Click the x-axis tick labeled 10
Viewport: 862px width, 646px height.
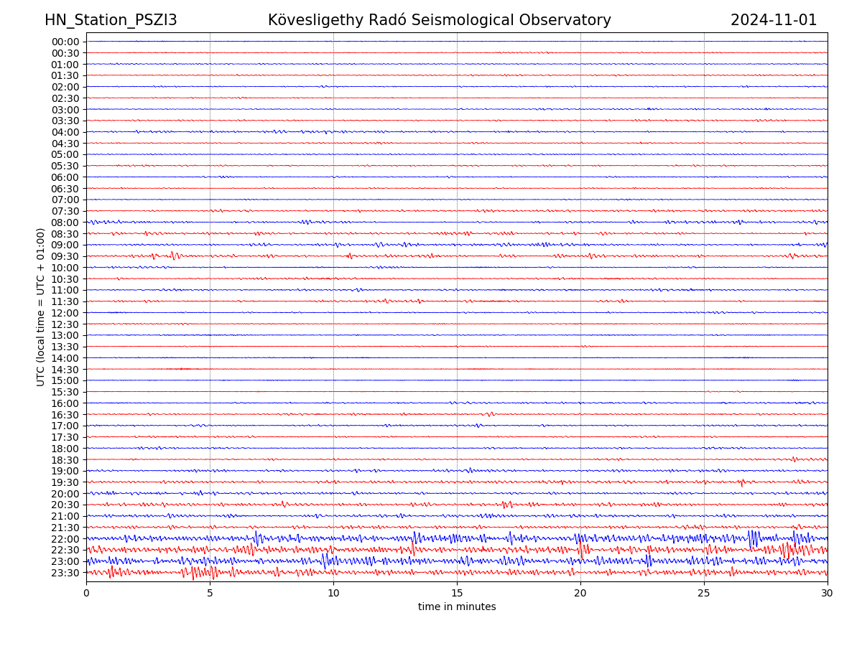(333, 593)
